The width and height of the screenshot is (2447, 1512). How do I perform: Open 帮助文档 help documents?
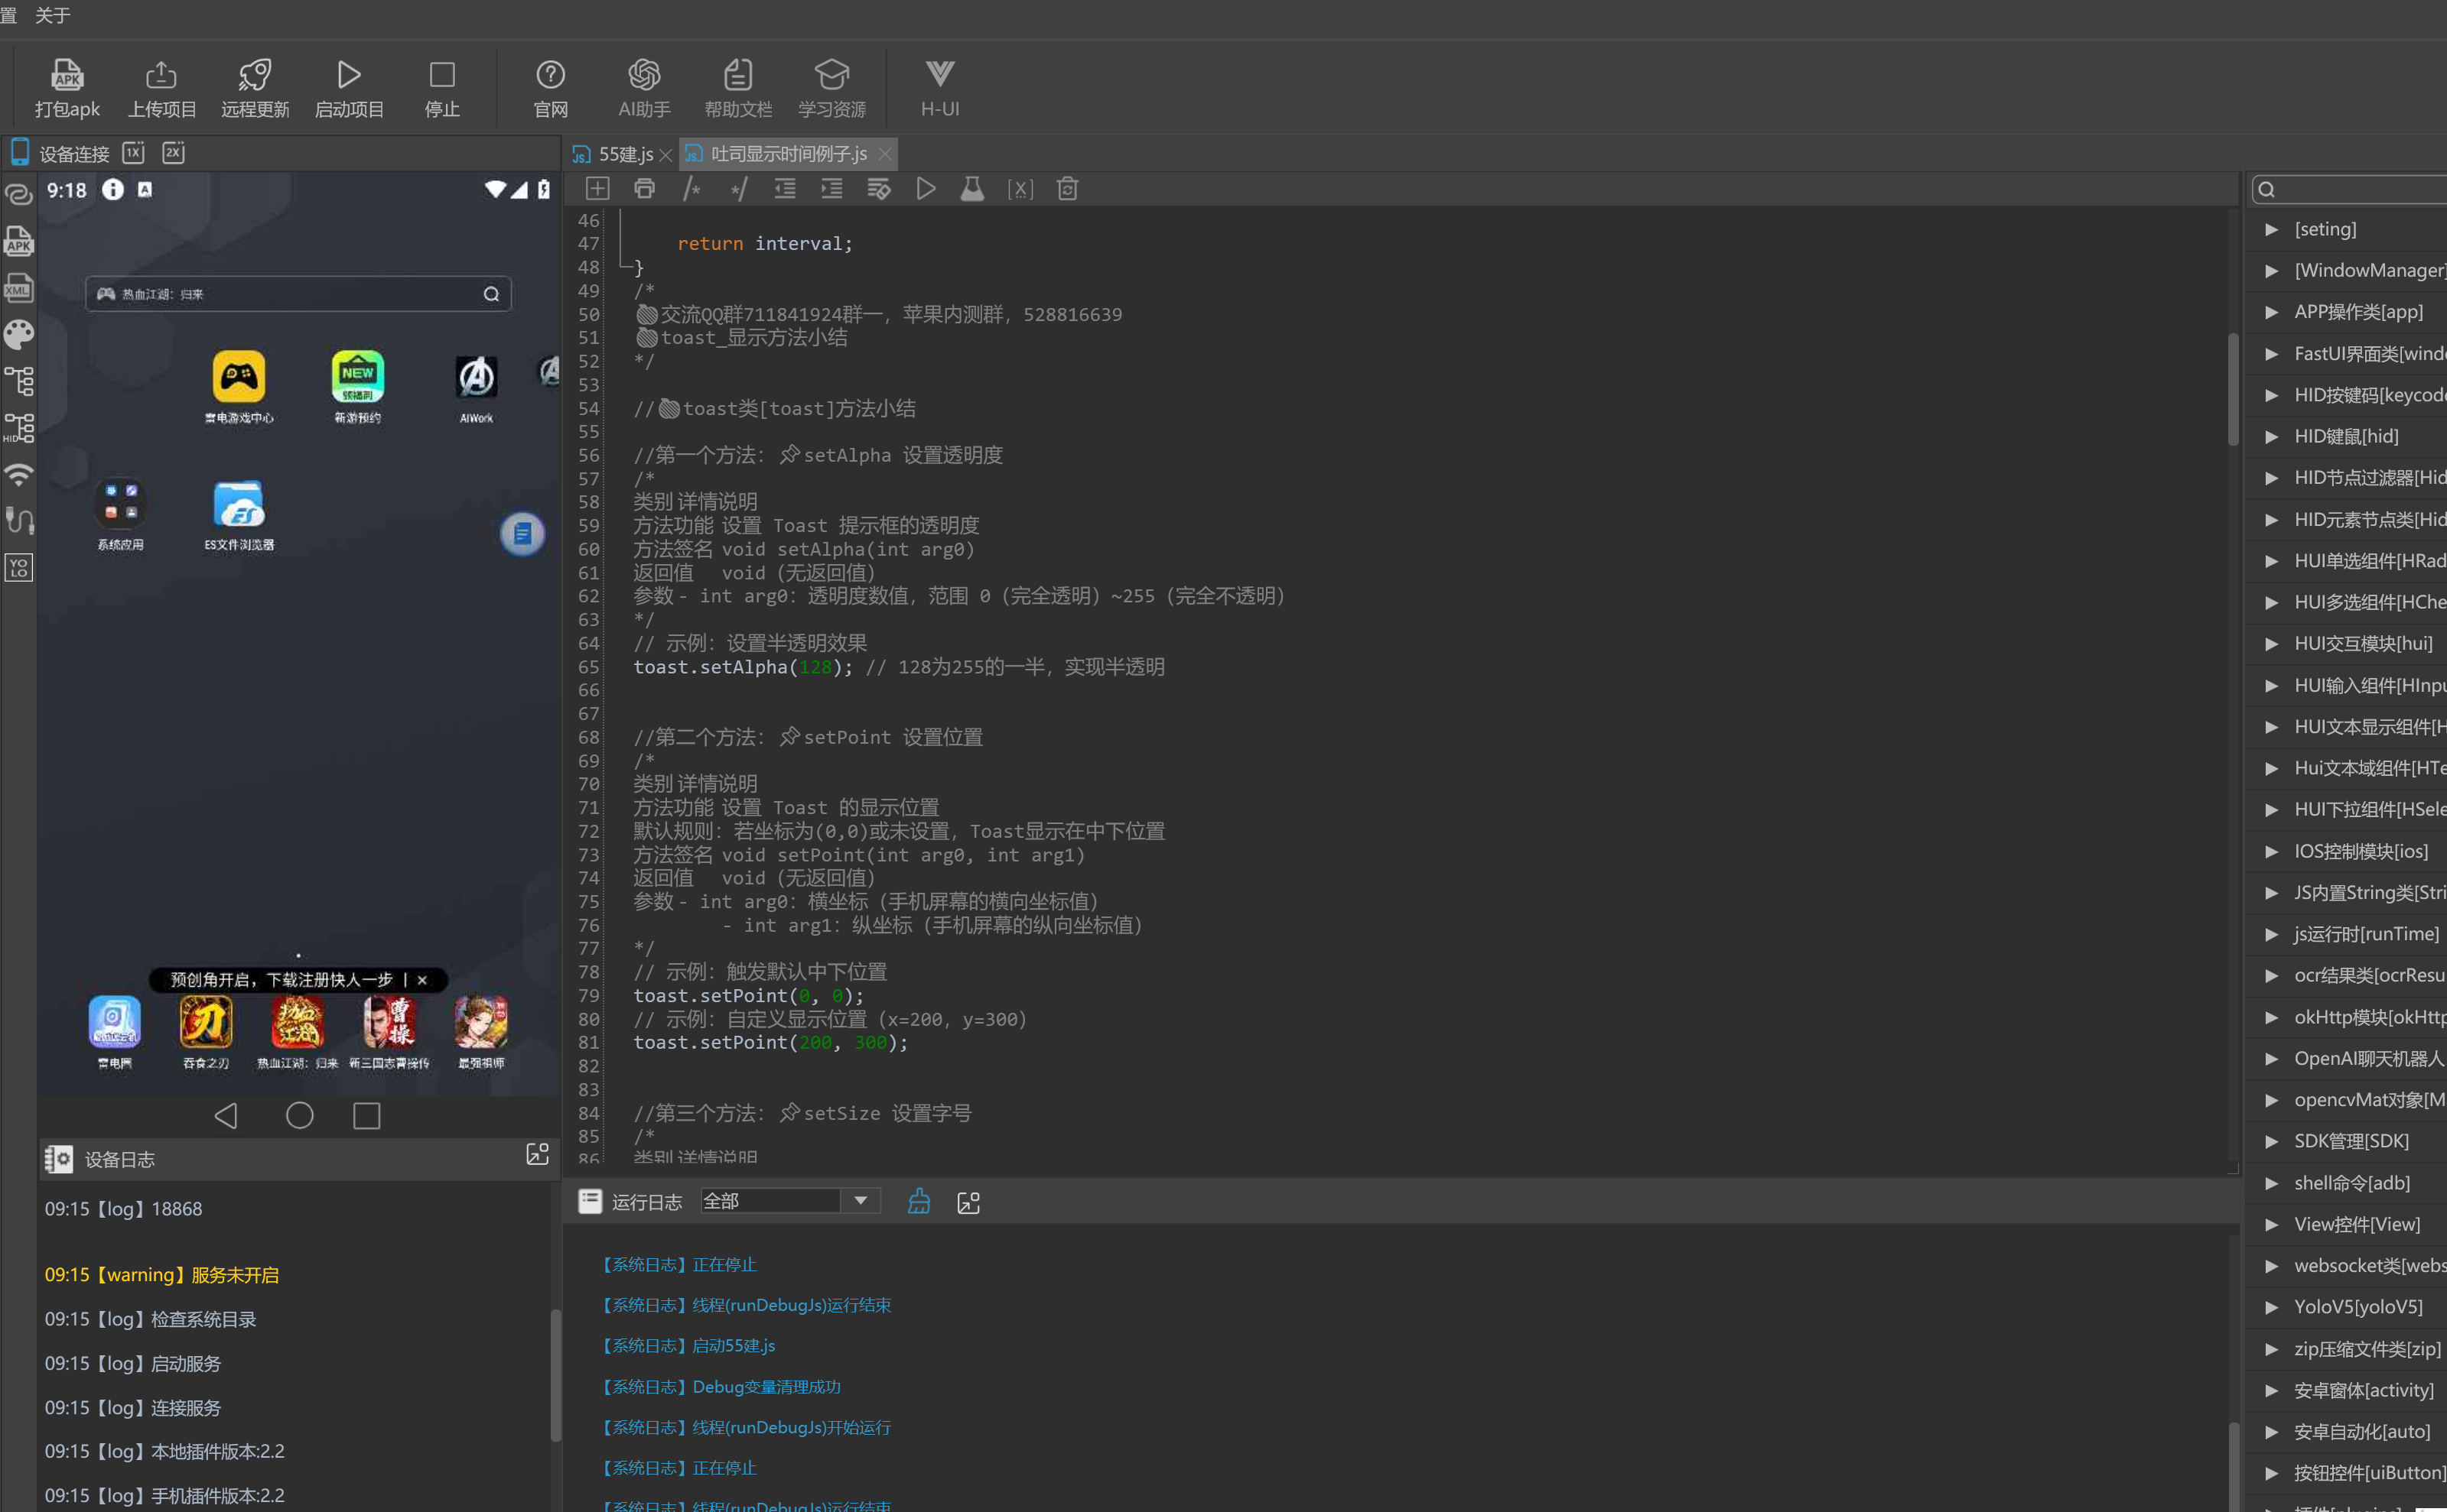(737, 88)
